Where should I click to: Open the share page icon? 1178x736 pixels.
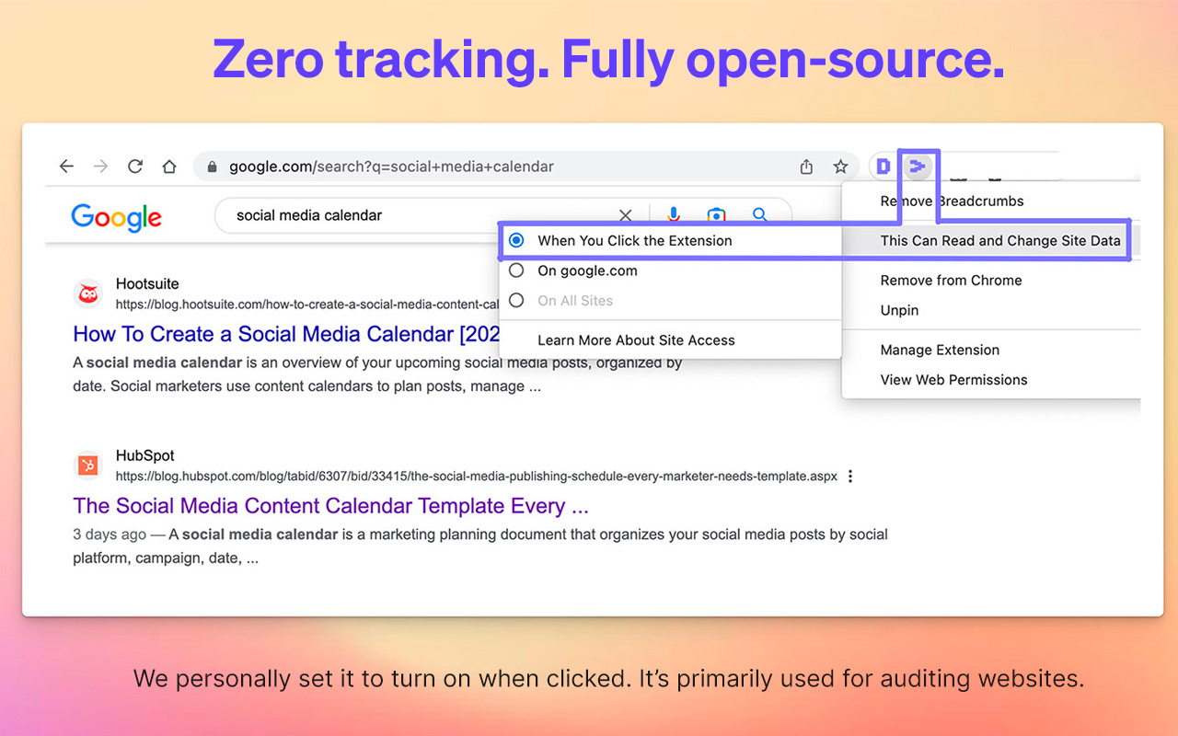pos(806,167)
